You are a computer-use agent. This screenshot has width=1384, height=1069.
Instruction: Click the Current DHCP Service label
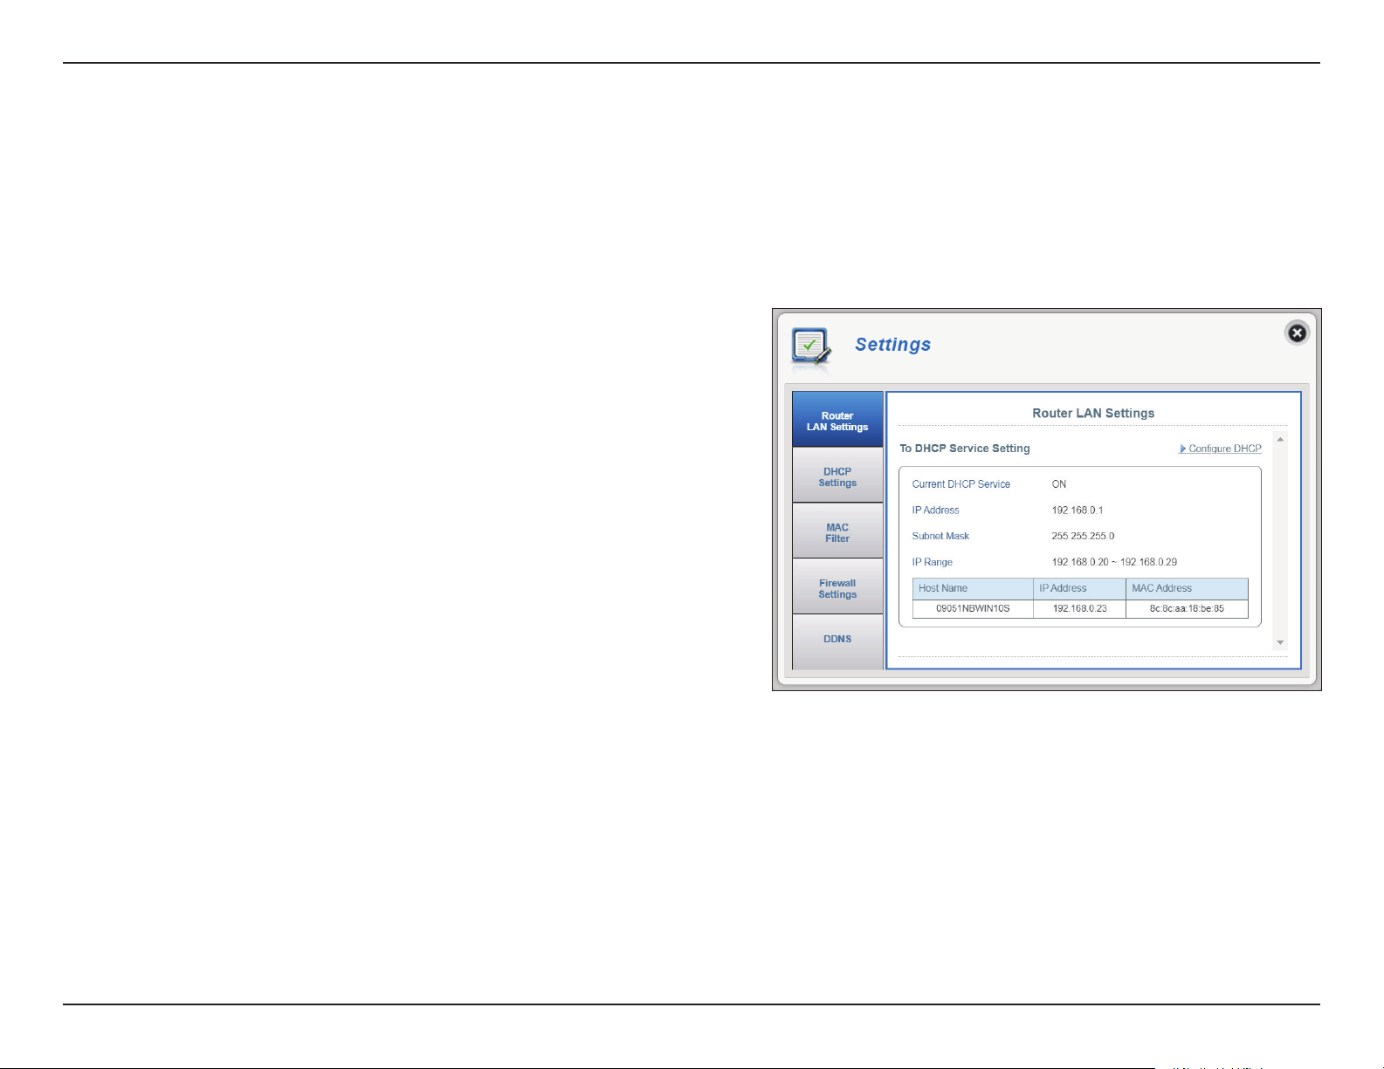(x=961, y=484)
